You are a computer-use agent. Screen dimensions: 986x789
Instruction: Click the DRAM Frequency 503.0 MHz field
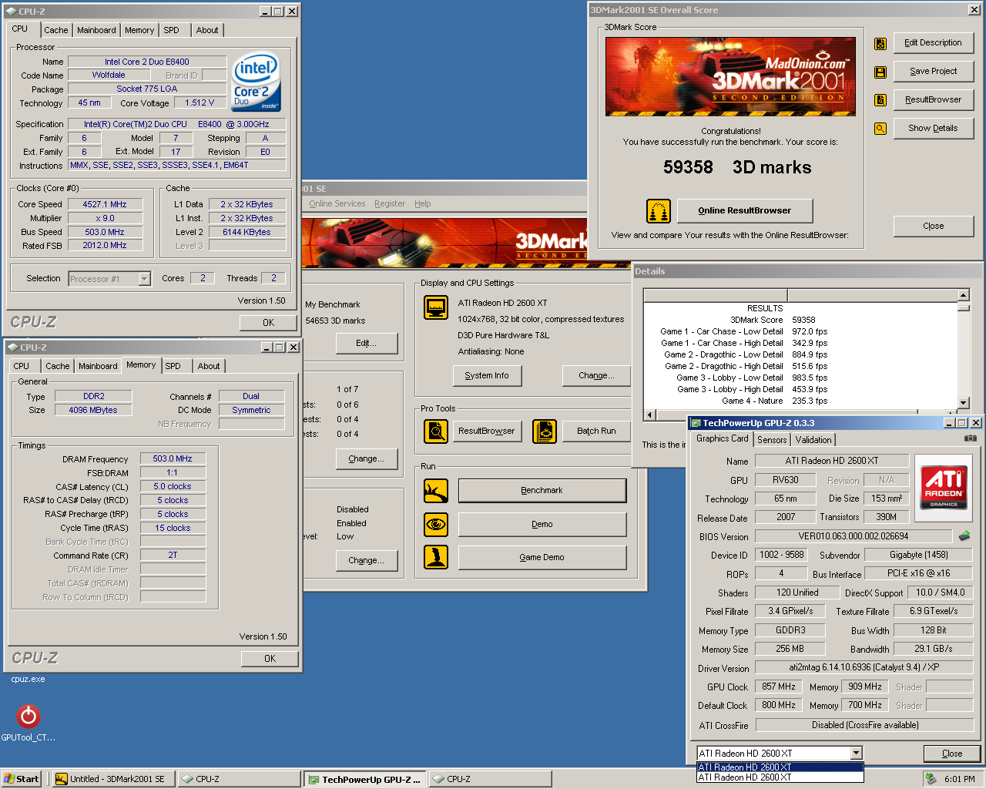[173, 458]
